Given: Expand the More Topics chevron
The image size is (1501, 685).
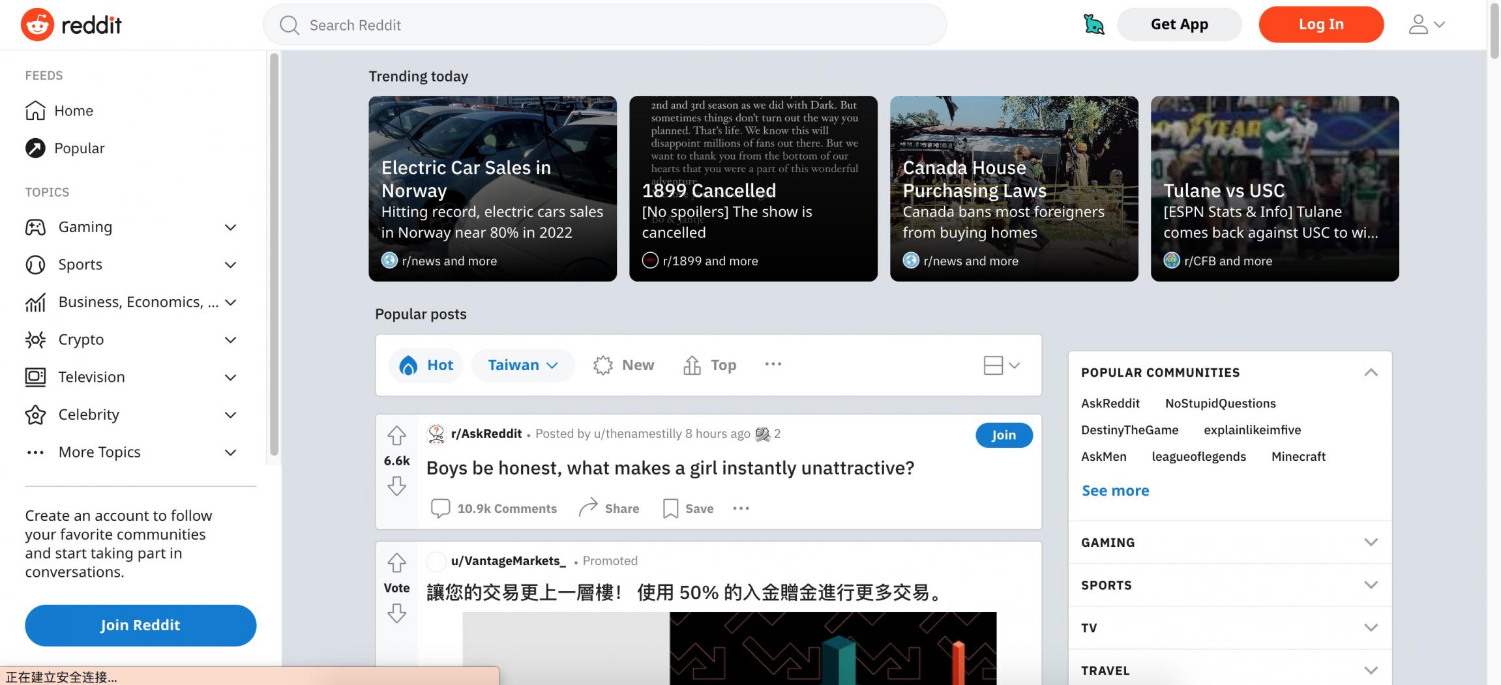Looking at the screenshot, I should (230, 452).
